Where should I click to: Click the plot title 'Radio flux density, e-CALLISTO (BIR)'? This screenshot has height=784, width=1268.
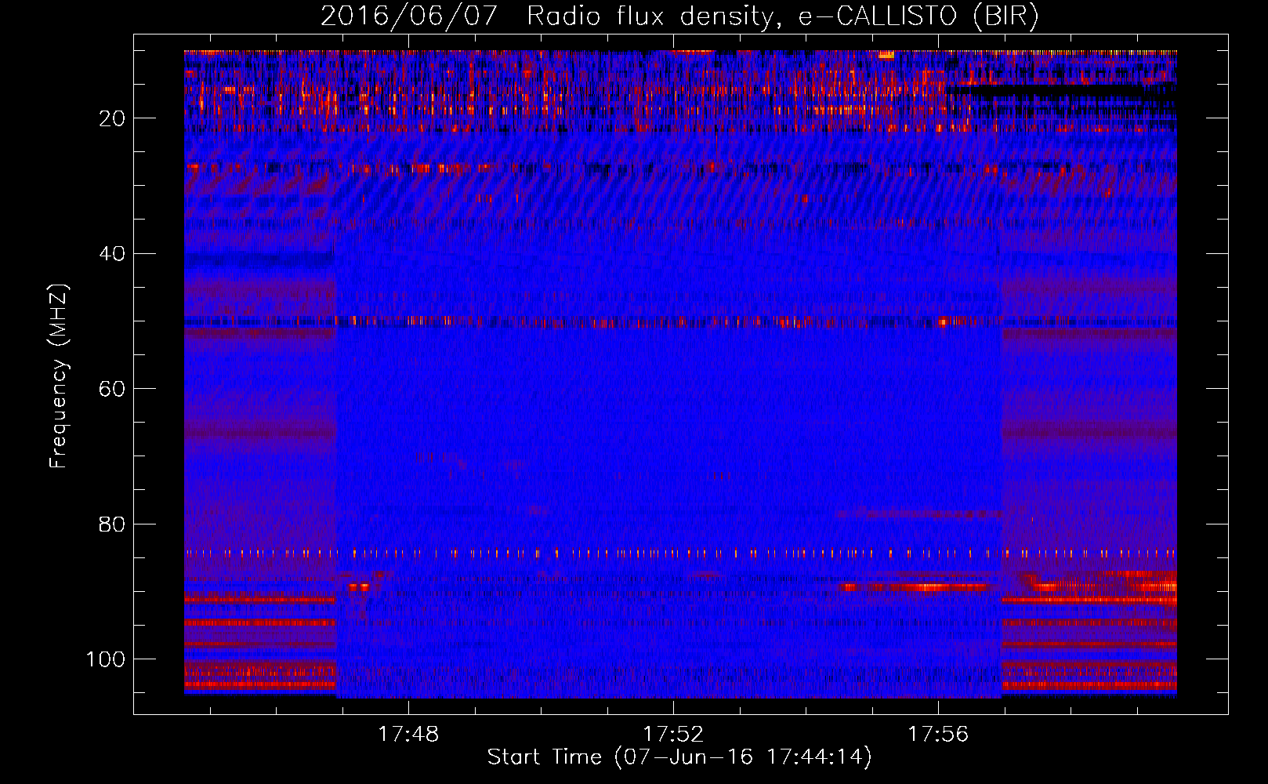pyautogui.click(x=783, y=16)
